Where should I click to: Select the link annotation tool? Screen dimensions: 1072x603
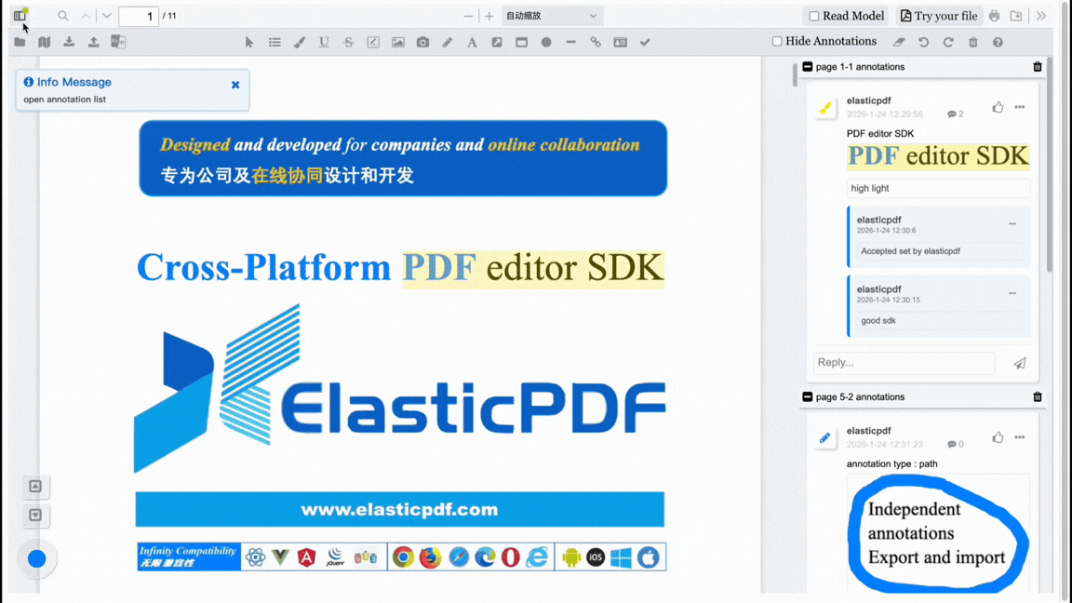596,42
